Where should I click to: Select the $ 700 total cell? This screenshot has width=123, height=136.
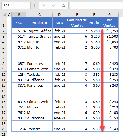point(109,47)
